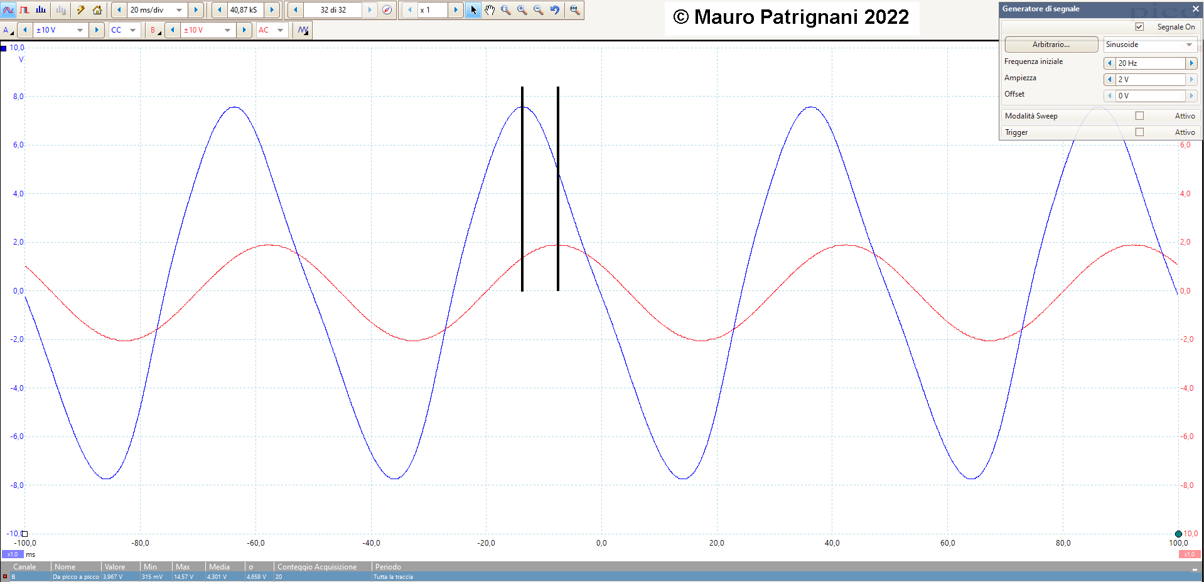Open Channel B ±10 V range dropdown
The image size is (1204, 582).
(x=227, y=30)
